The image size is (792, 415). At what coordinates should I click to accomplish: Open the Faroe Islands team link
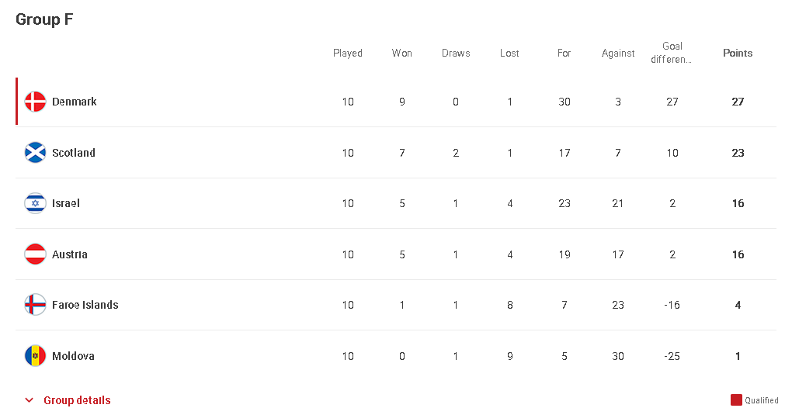tap(85, 304)
